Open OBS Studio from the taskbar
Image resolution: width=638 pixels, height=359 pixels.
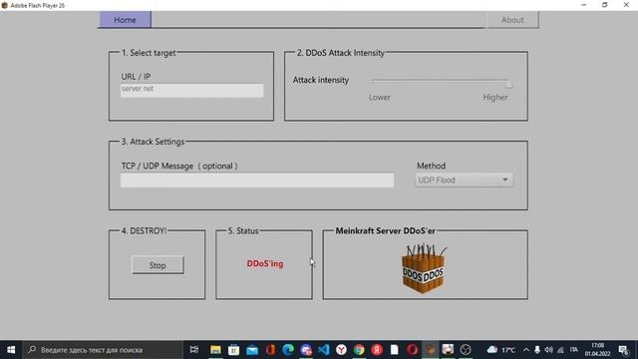[x=466, y=350]
